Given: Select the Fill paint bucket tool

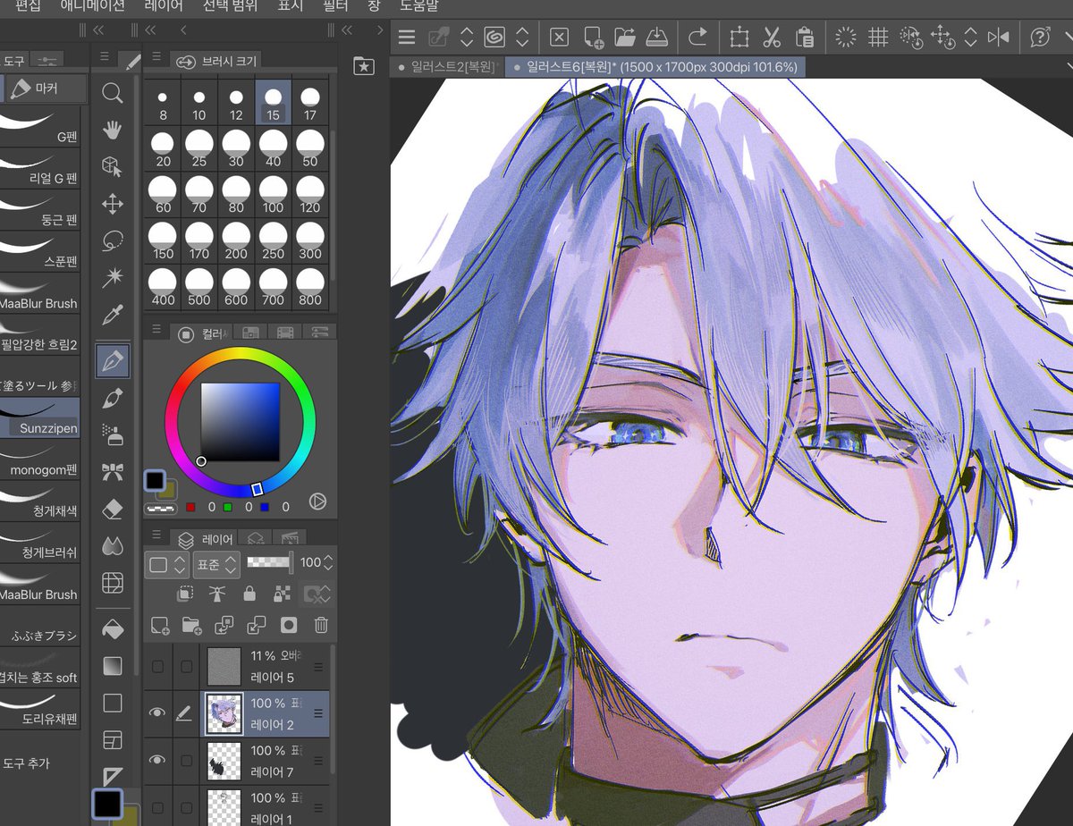Looking at the screenshot, I should 113,628.
